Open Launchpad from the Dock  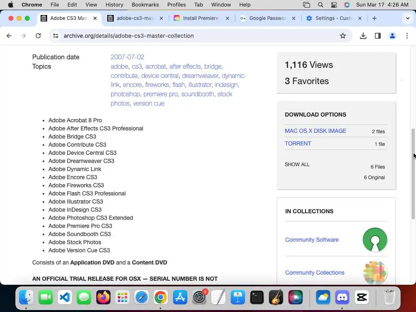point(122,297)
